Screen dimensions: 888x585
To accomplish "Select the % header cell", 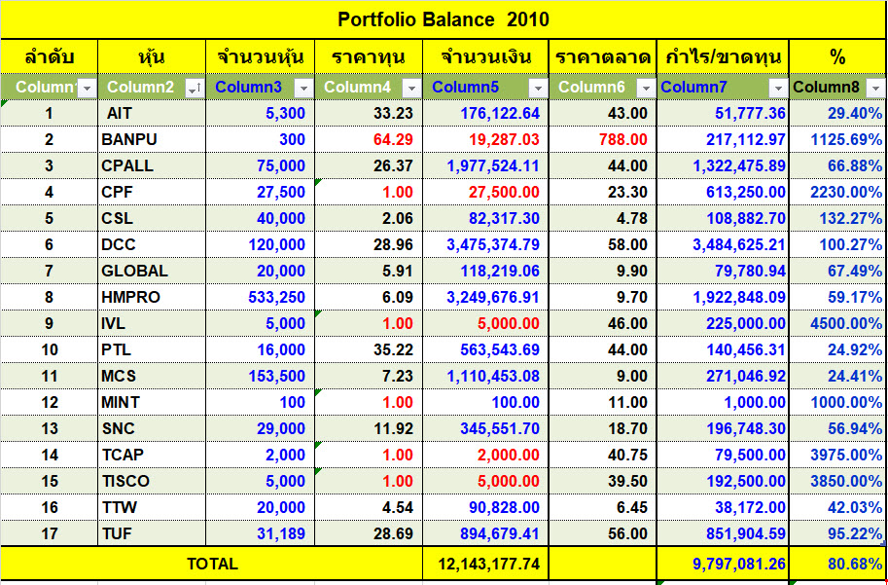I will point(837,56).
